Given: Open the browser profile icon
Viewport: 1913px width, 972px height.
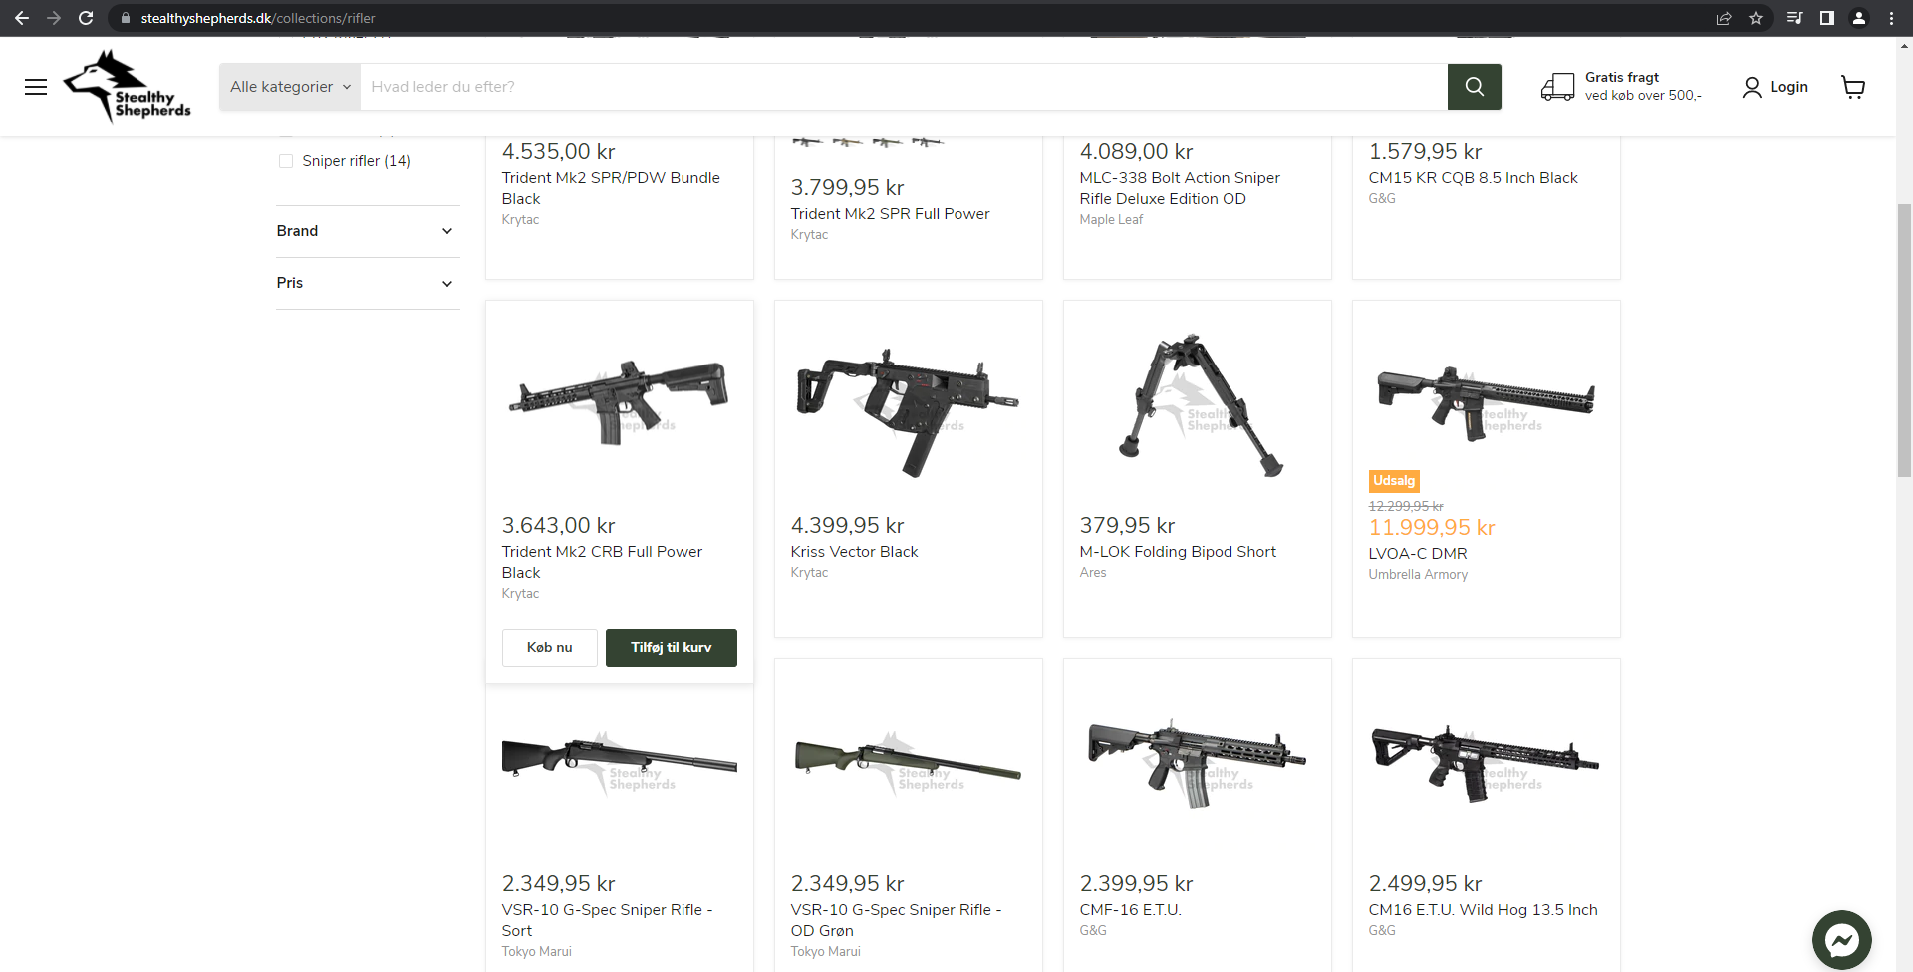Looking at the screenshot, I should pos(1859,18).
